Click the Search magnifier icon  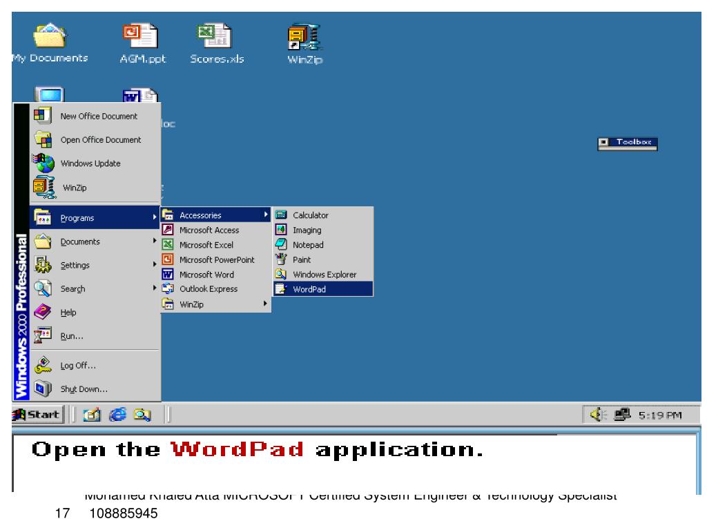coord(43,288)
